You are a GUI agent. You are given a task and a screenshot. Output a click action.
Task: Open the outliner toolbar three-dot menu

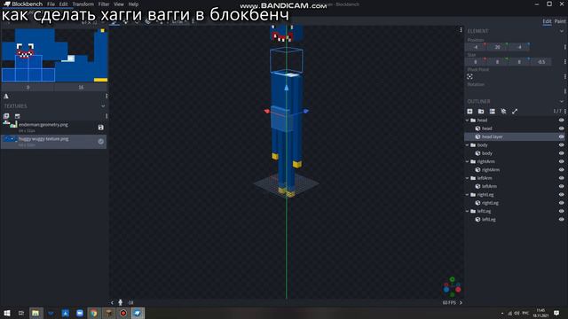pos(565,112)
